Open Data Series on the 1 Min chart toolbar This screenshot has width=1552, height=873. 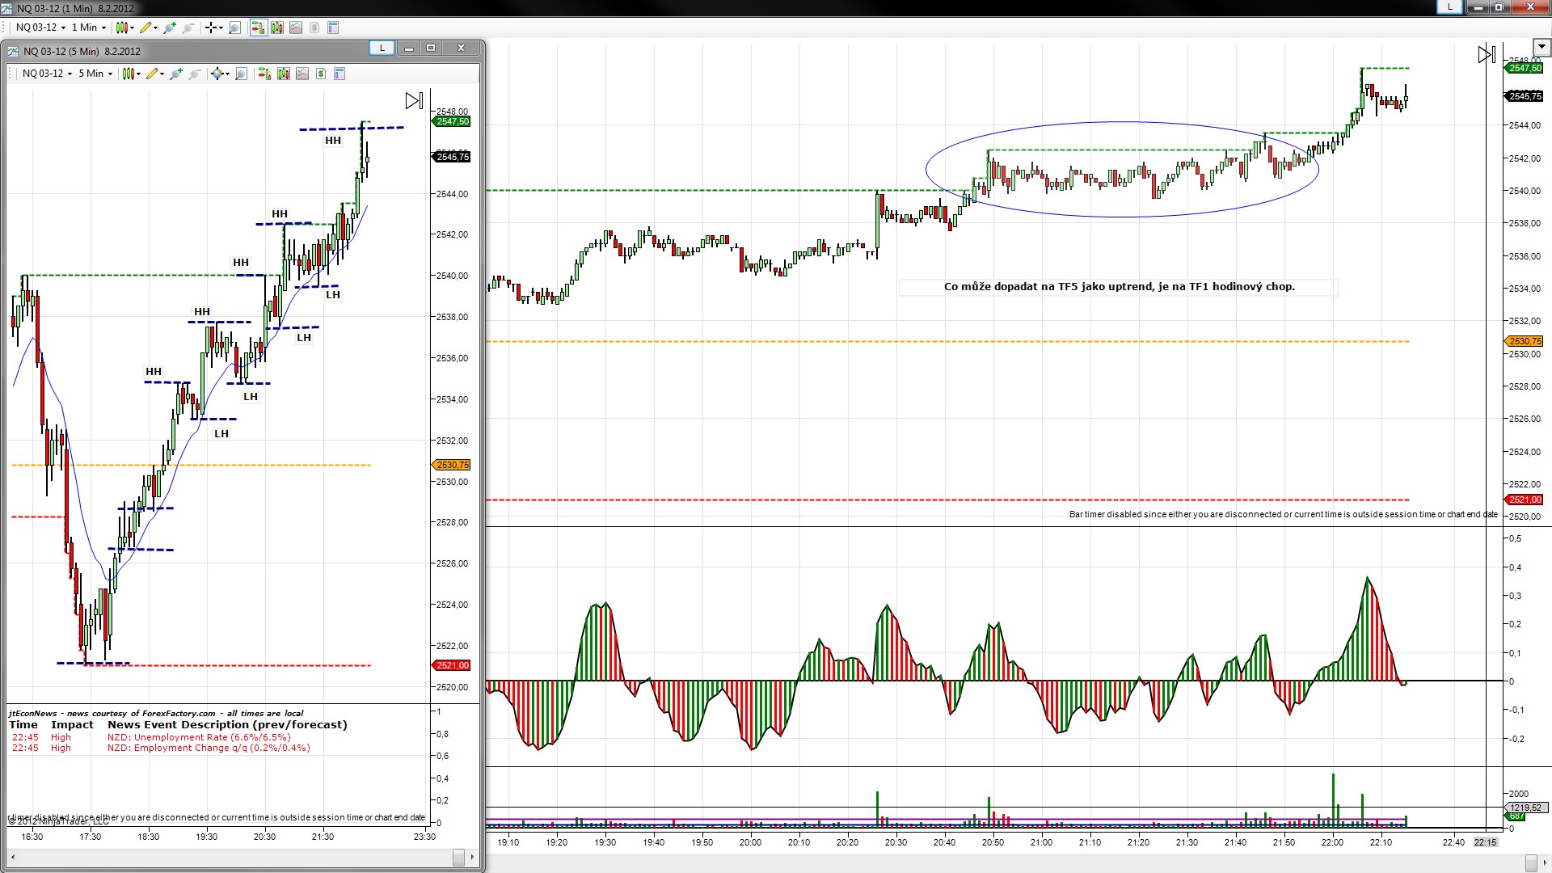click(x=277, y=27)
